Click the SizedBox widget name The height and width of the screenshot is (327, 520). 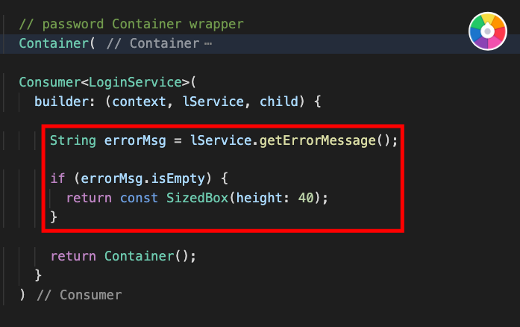197,198
